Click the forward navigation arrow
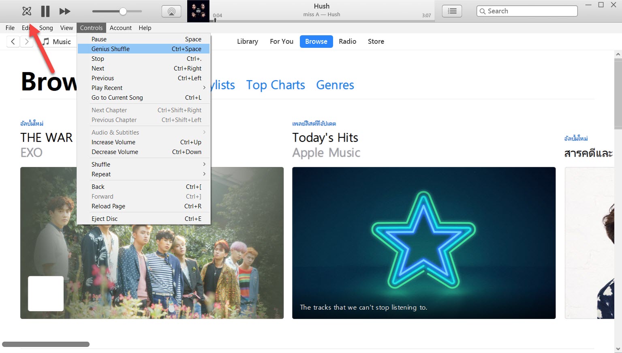622x353 pixels. (26, 41)
